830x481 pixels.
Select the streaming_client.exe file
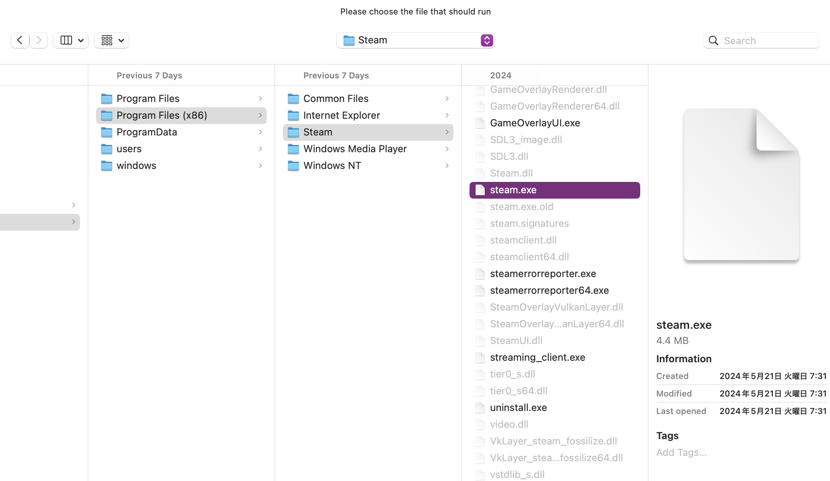coord(537,357)
